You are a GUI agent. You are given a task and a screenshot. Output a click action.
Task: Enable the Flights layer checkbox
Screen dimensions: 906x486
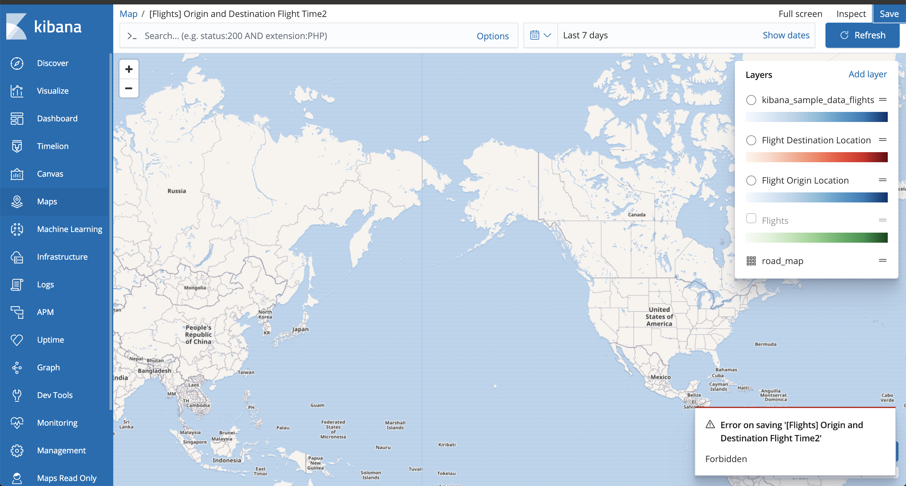click(751, 218)
